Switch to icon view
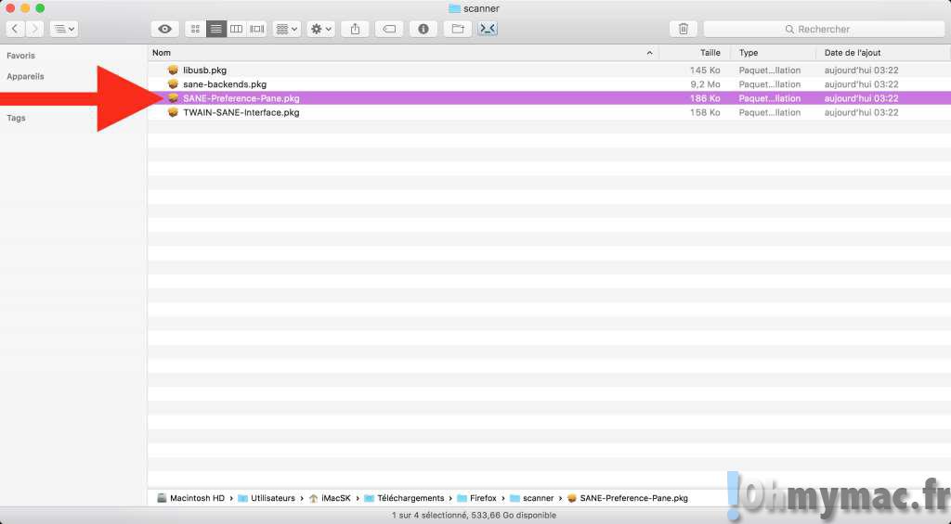The width and height of the screenshot is (951, 524). 195,29
